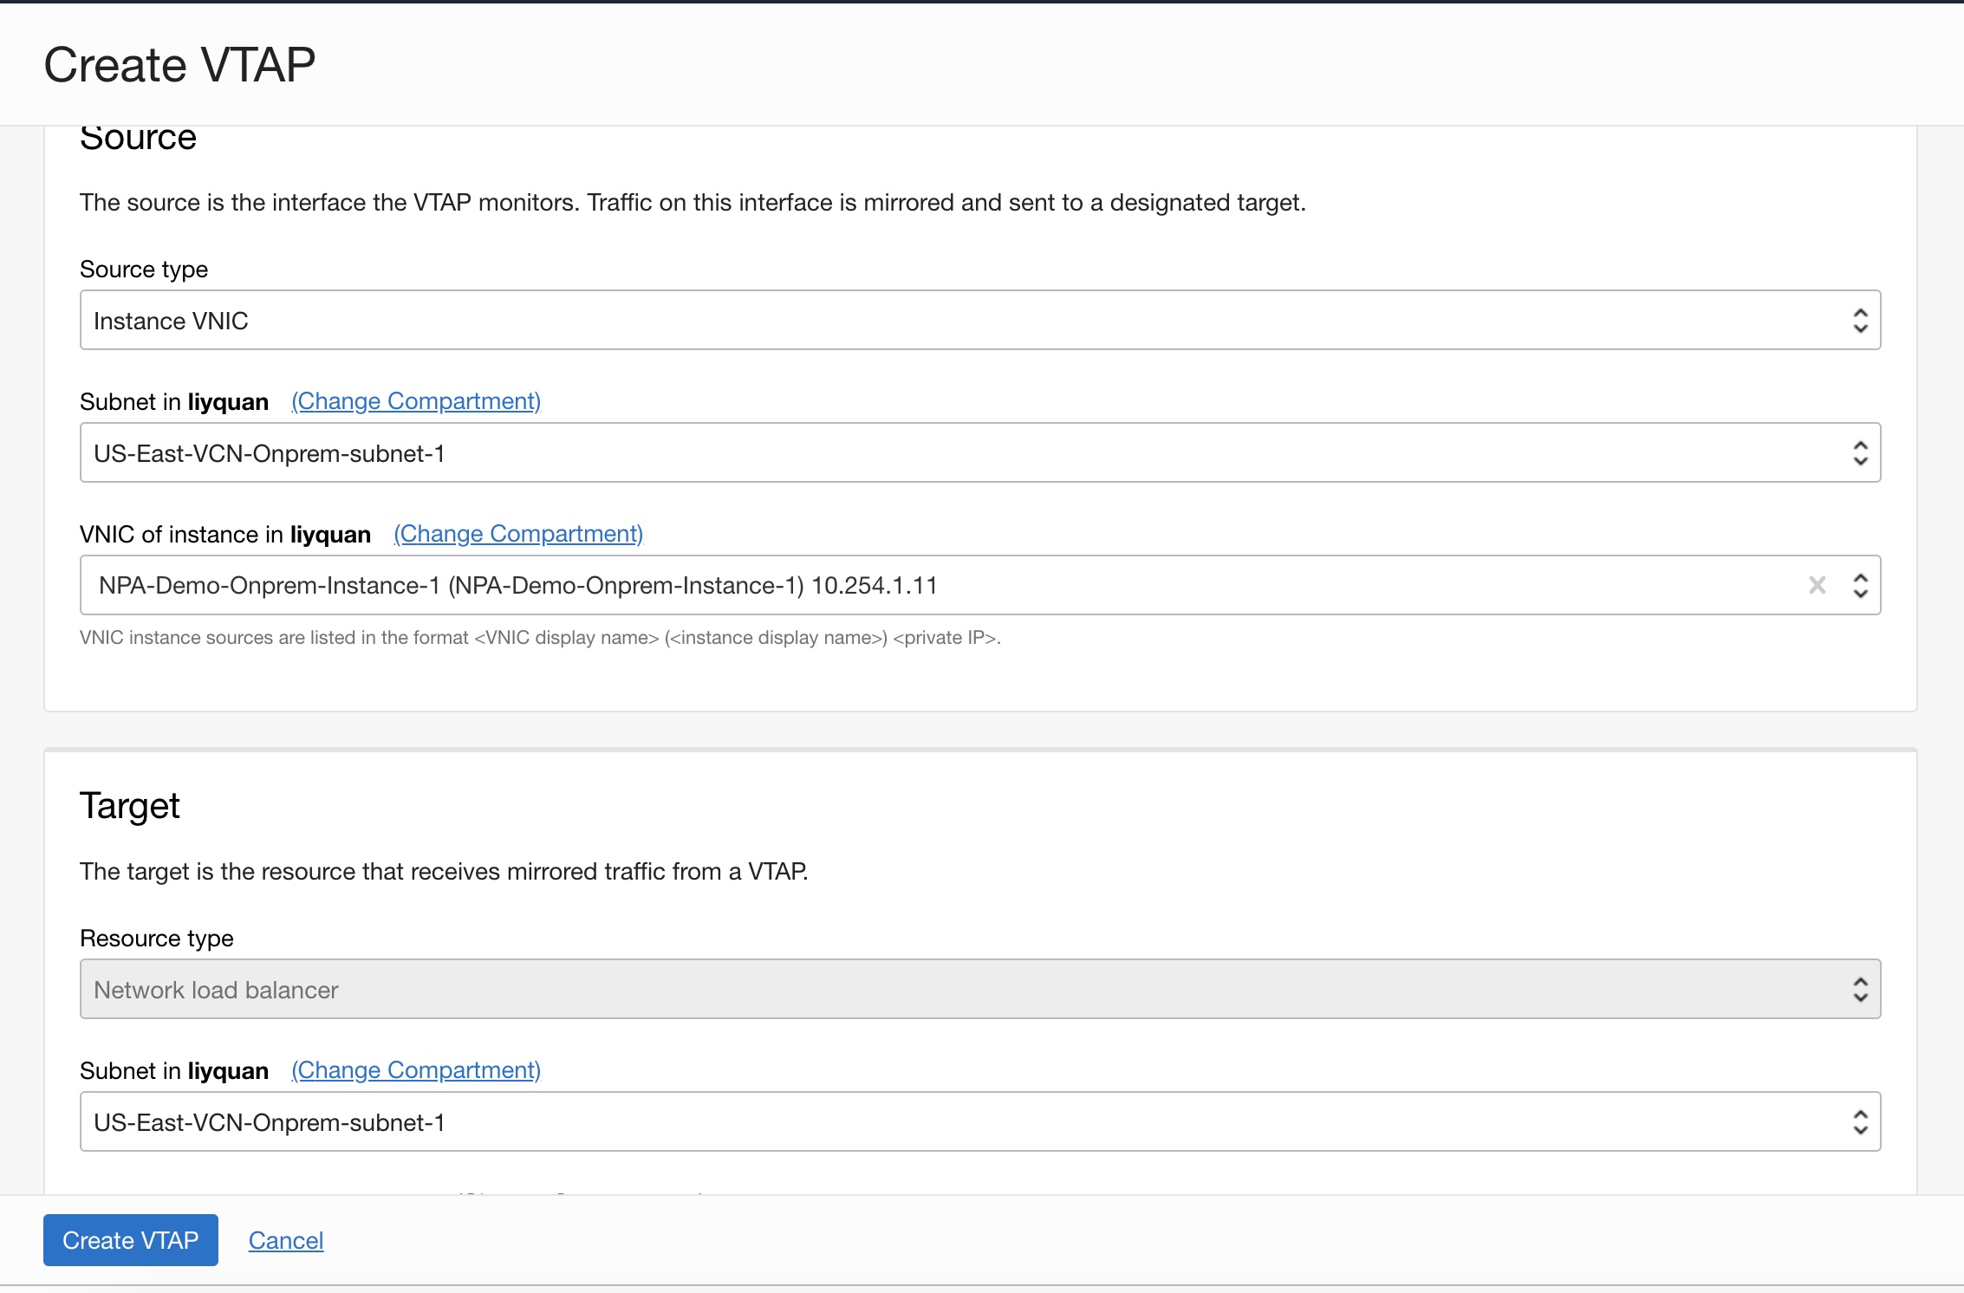Viewport: 1964px width, 1293px height.
Task: Clear the selected VNIC with the X icon
Action: [1818, 586]
